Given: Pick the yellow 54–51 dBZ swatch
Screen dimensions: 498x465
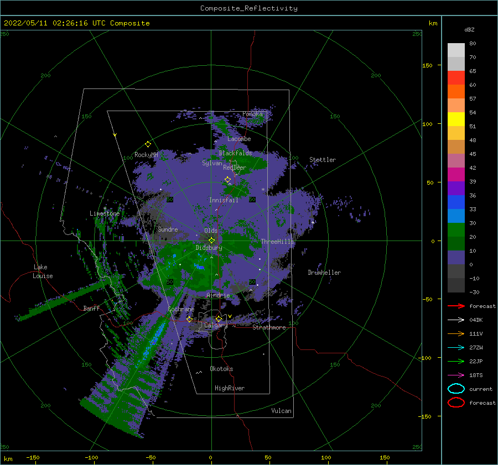Looking at the screenshot, I should (x=456, y=119).
